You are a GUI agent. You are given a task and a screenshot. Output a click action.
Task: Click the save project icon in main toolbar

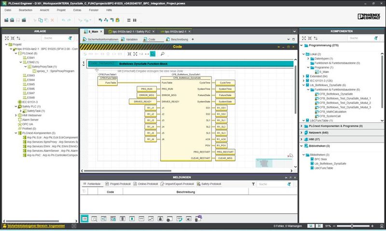click(x=18, y=20)
